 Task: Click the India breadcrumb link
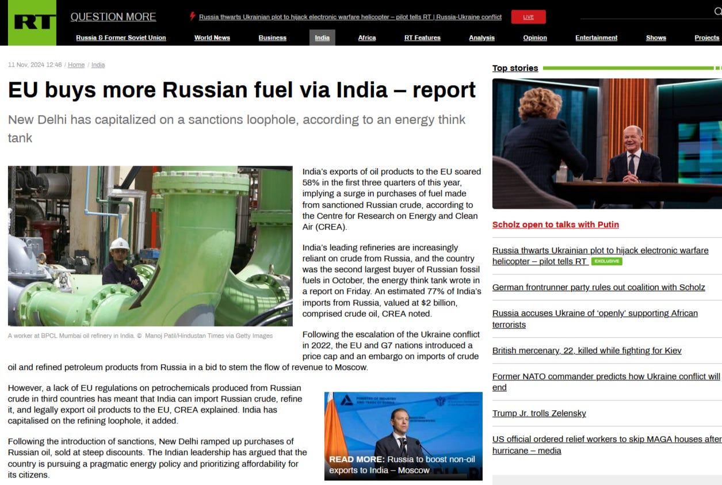98,65
